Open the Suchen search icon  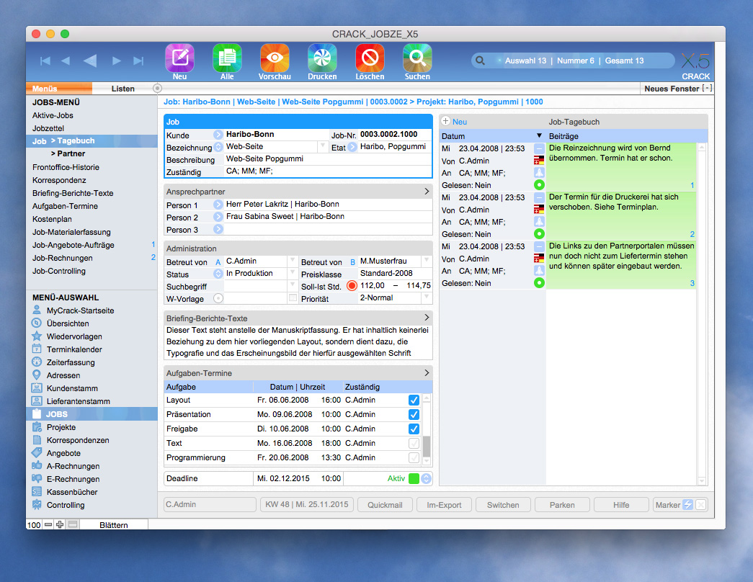pyautogui.click(x=416, y=56)
